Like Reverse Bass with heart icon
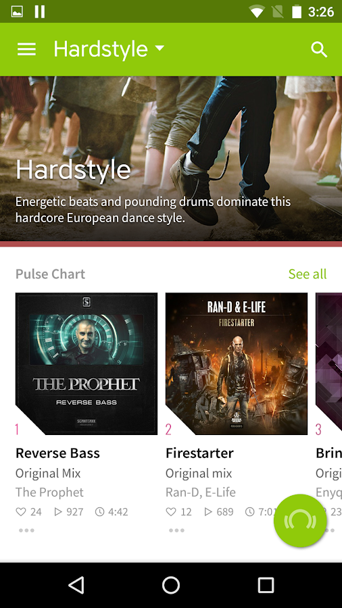Image resolution: width=342 pixels, height=608 pixels. (21, 512)
